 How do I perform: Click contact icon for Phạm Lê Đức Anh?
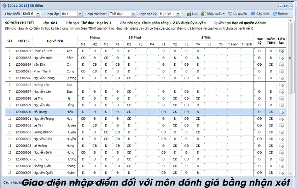[x=281, y=51]
